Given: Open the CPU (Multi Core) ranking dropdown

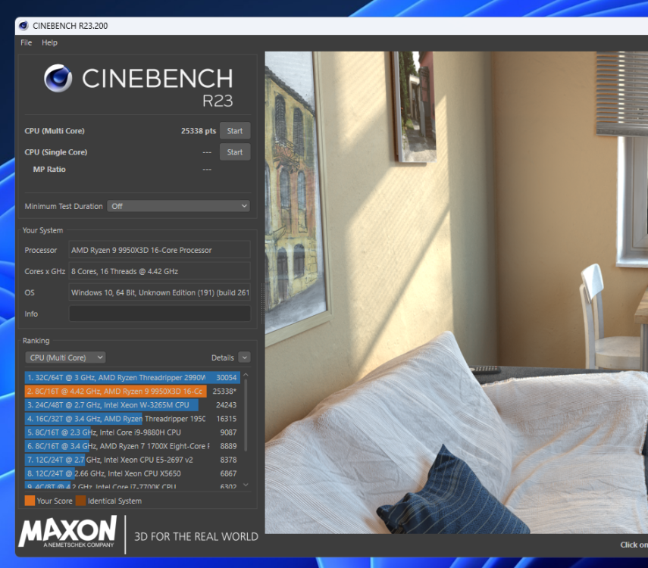Looking at the screenshot, I should pos(65,357).
